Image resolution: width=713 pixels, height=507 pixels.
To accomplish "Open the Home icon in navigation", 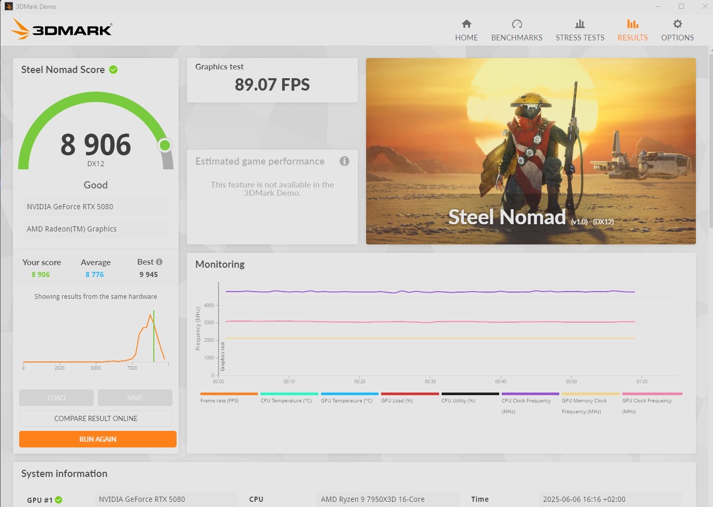I will 467,24.
